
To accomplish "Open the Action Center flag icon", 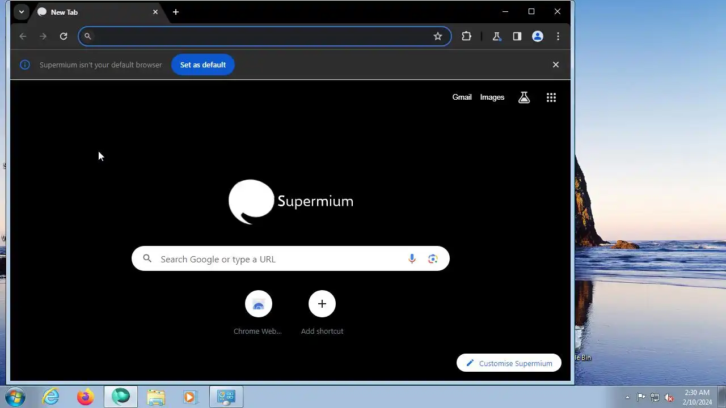I will click(x=641, y=397).
